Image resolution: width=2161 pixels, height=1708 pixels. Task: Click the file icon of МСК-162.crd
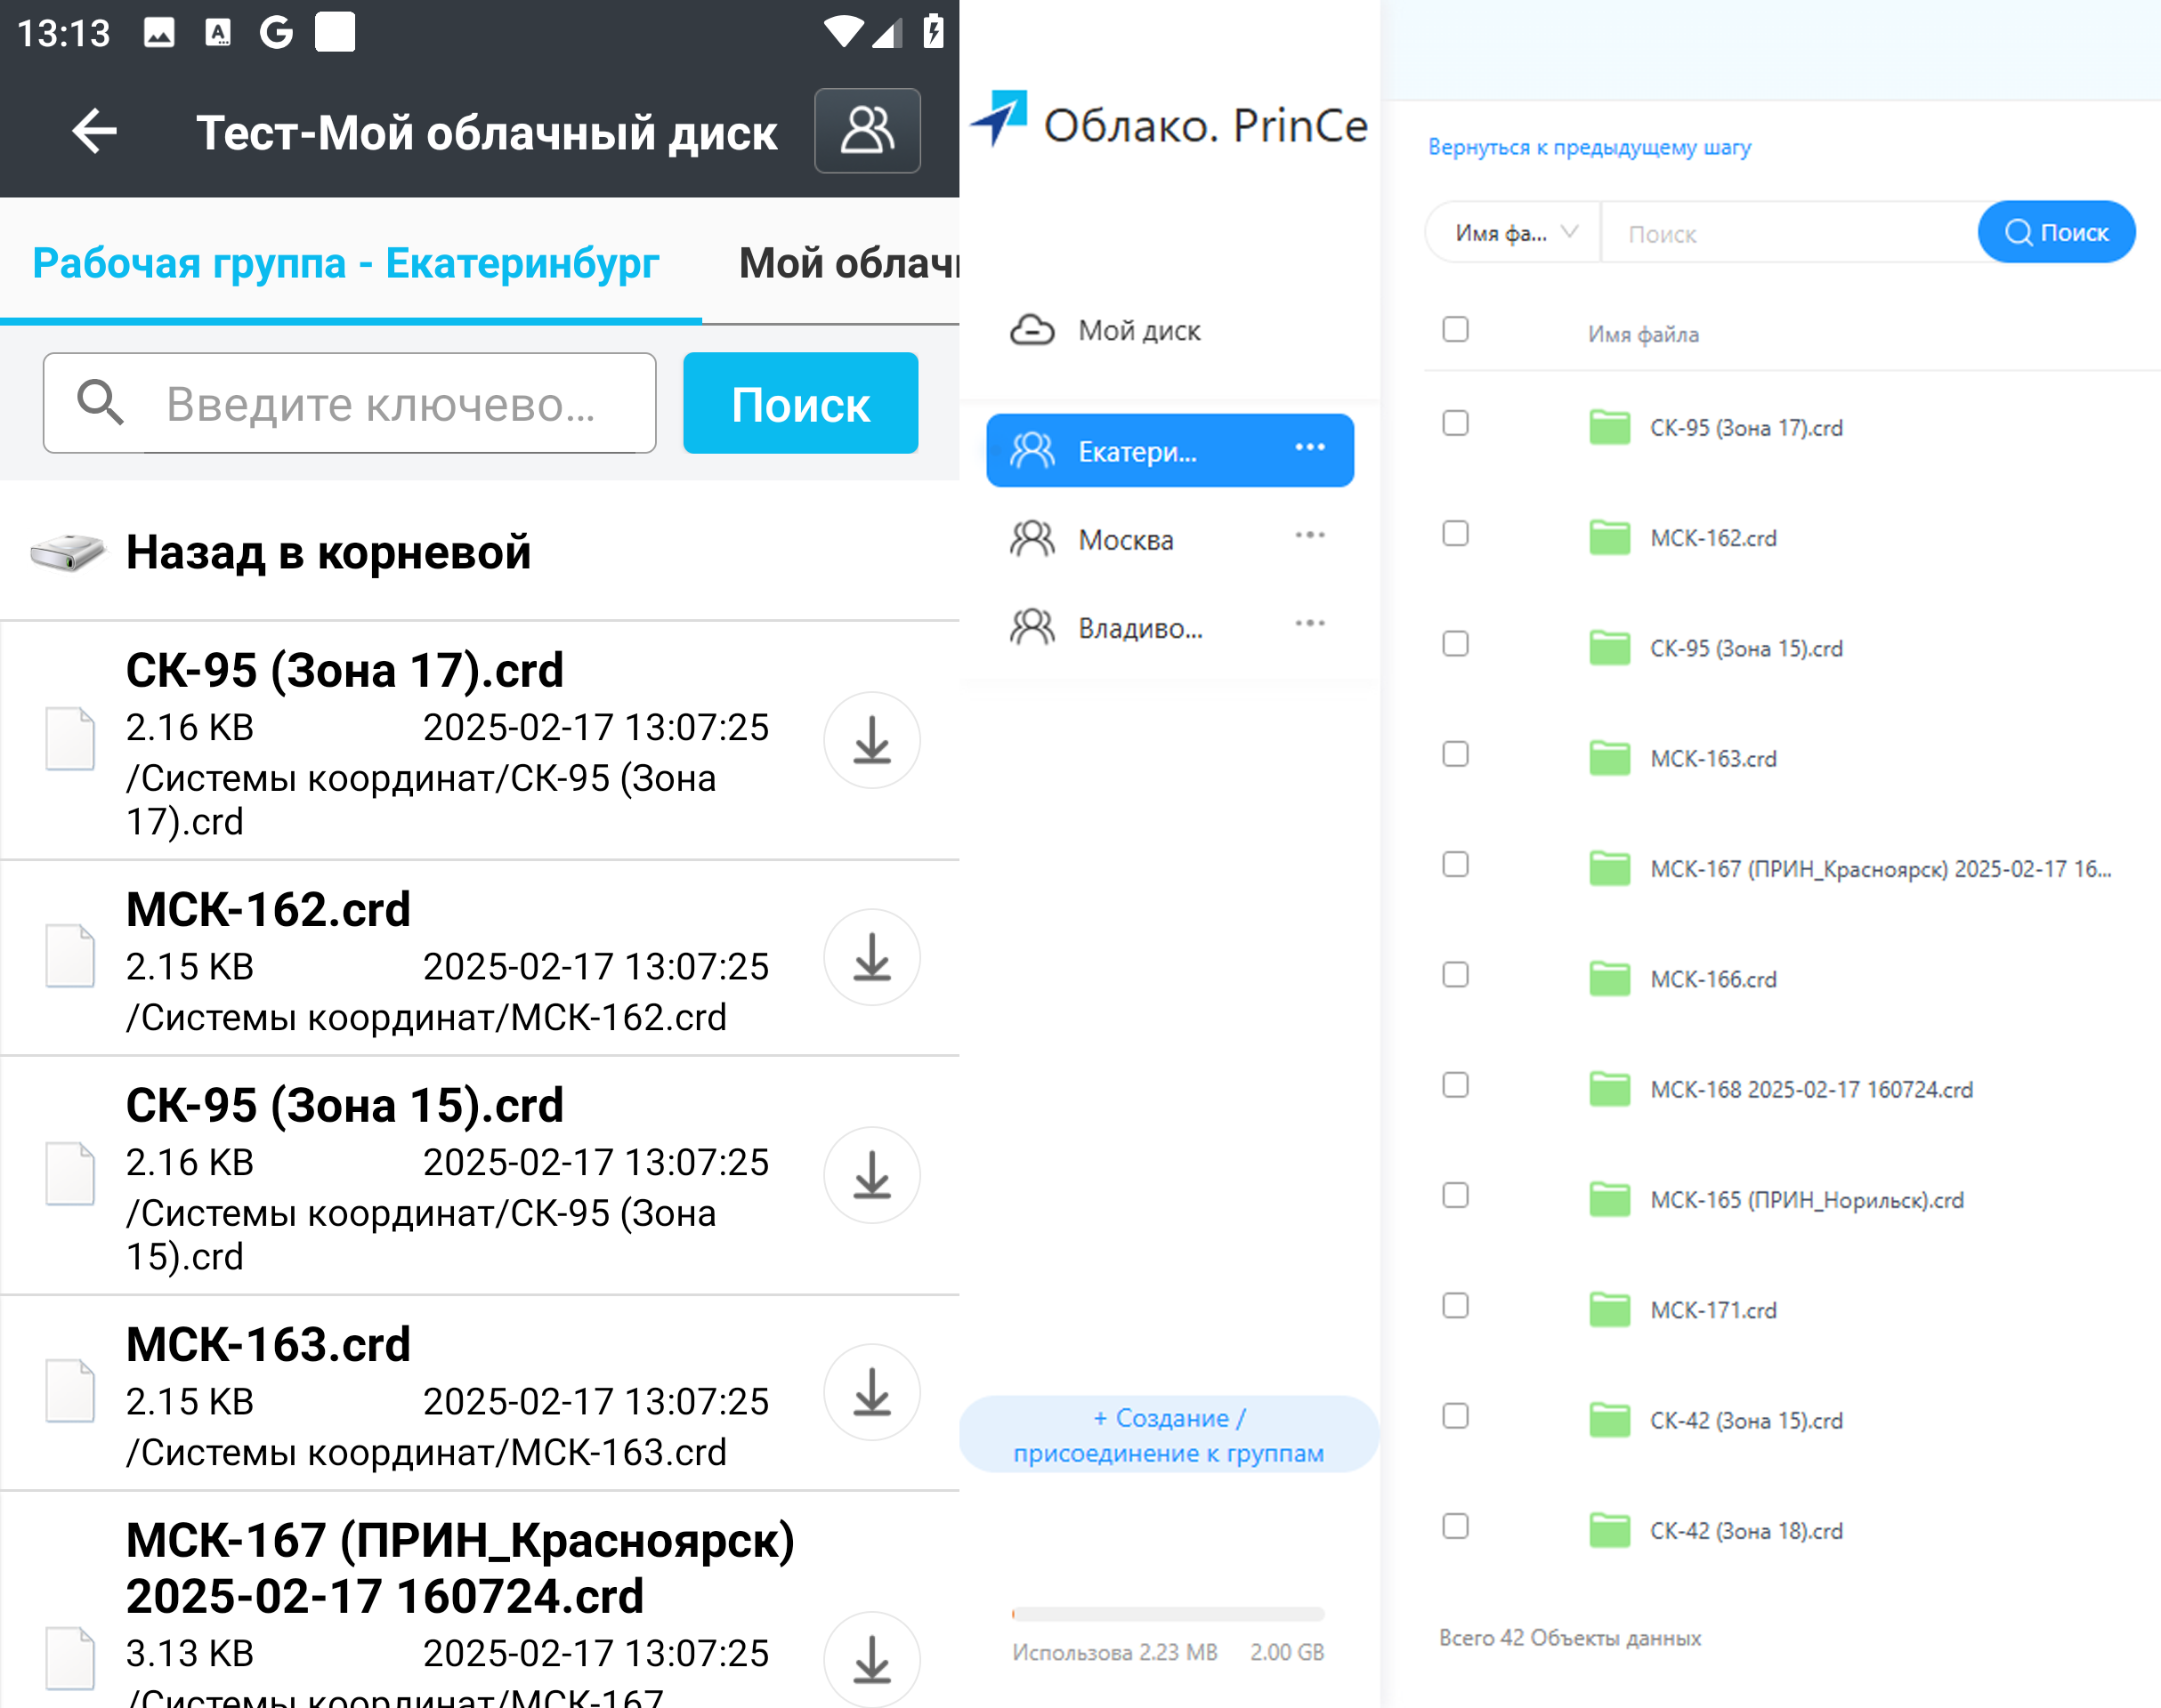click(70, 956)
